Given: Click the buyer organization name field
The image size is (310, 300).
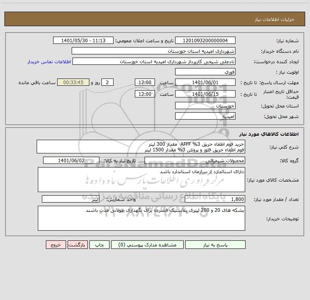Looking at the screenshot, I should pyautogui.click(x=153, y=51).
